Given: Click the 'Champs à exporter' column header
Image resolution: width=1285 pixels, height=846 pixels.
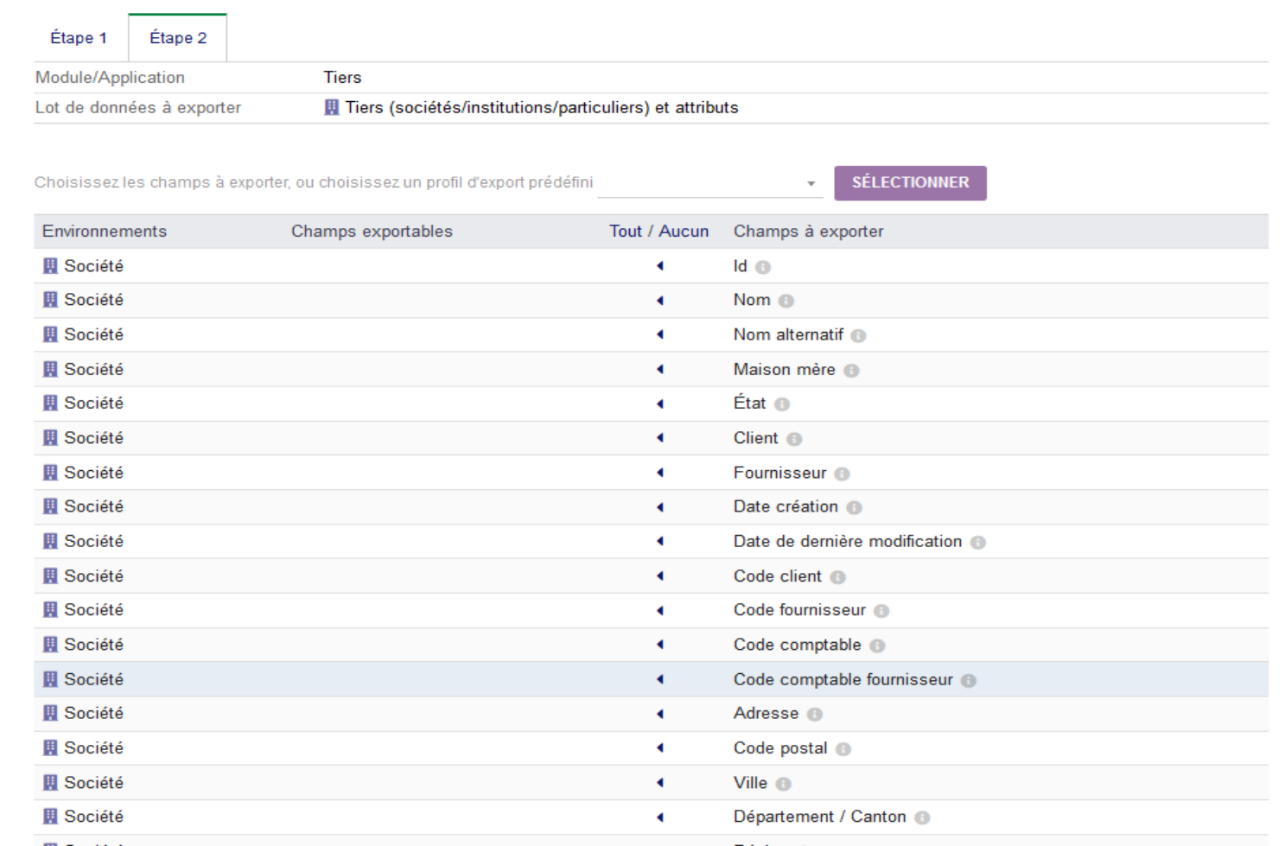Looking at the screenshot, I should (x=809, y=232).
